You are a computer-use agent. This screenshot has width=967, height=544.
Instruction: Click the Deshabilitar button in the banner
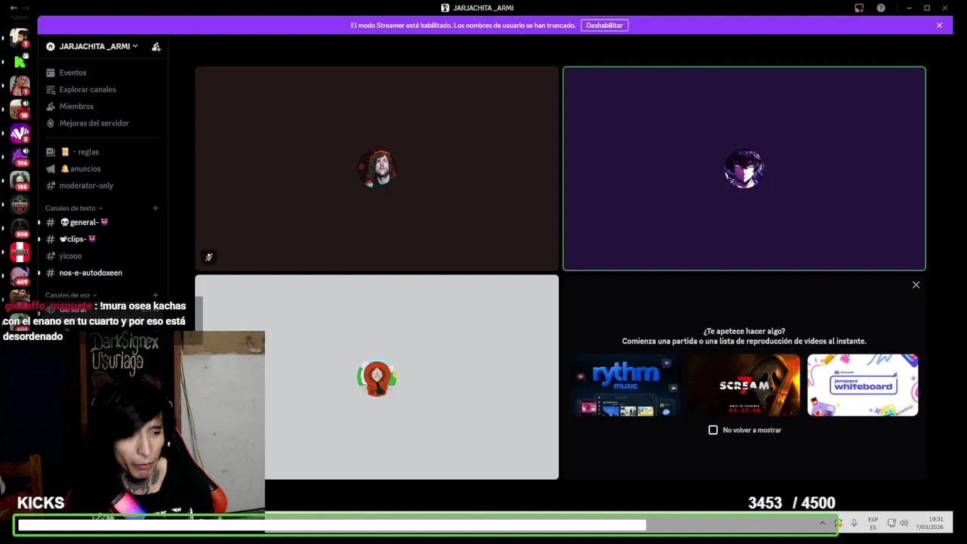point(604,25)
